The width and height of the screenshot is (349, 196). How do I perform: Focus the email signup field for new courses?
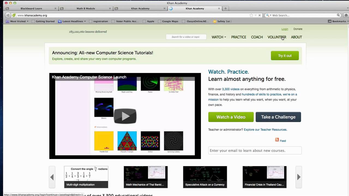pos(255,151)
